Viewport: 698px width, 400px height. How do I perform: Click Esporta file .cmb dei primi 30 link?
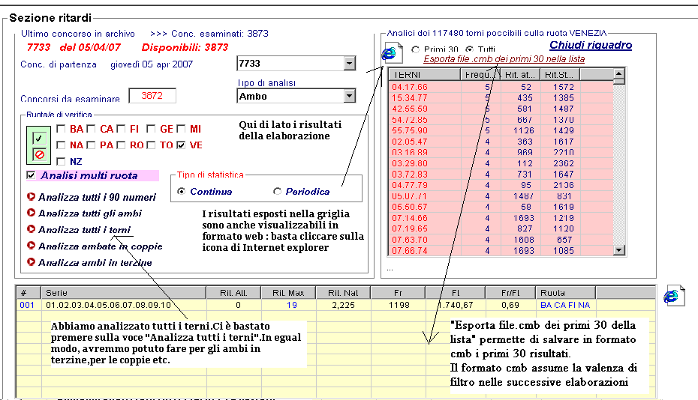[x=504, y=59]
